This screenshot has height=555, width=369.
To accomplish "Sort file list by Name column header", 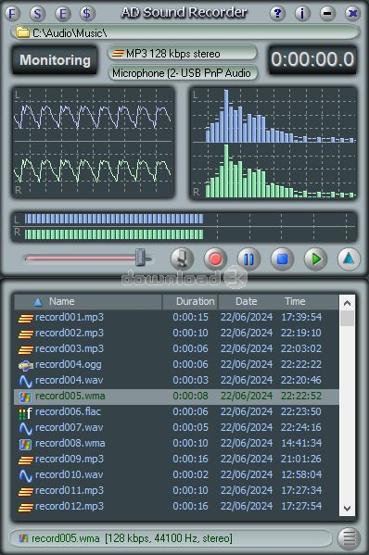I will [x=88, y=301].
